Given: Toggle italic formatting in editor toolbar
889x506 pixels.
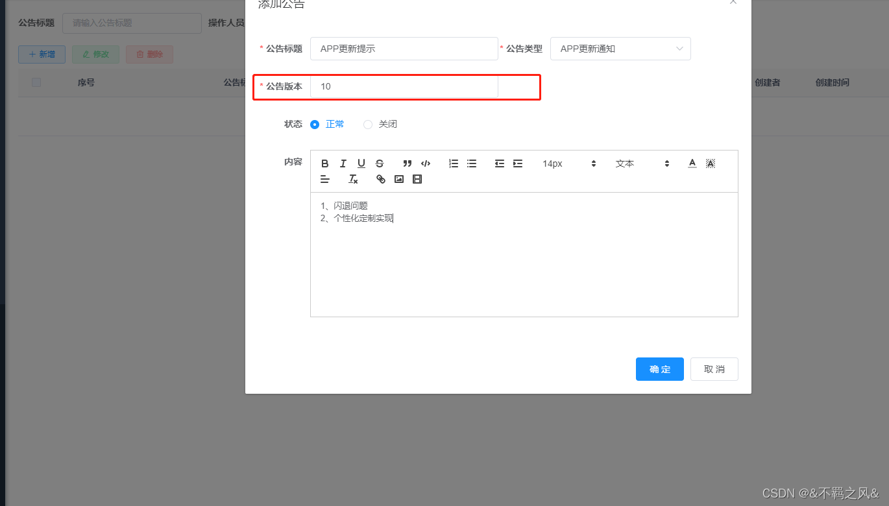Looking at the screenshot, I should coord(343,163).
